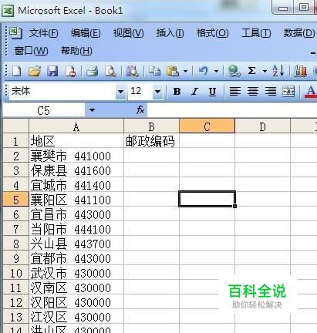Open a file with the Open folder icon

pyautogui.click(x=35, y=71)
